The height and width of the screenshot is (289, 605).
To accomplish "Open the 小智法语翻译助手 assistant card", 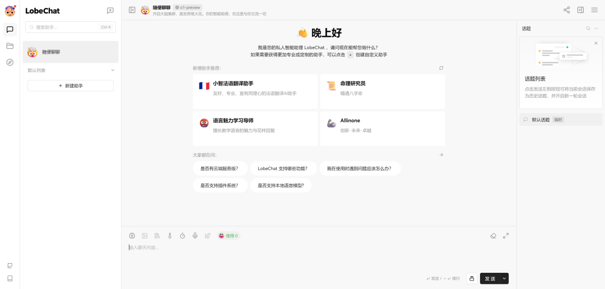I will coord(255,92).
